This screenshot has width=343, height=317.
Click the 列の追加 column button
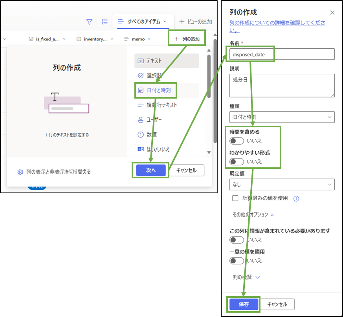tap(187, 39)
